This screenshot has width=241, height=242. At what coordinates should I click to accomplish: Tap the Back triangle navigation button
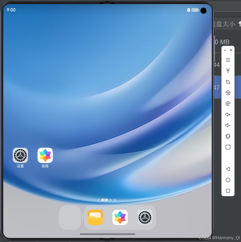point(228,169)
